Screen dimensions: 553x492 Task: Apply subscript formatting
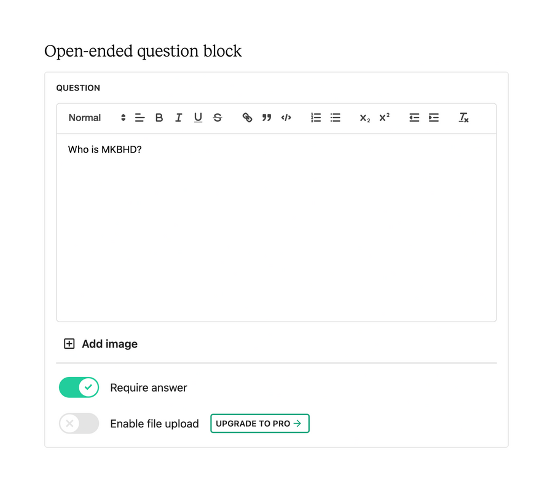click(364, 117)
